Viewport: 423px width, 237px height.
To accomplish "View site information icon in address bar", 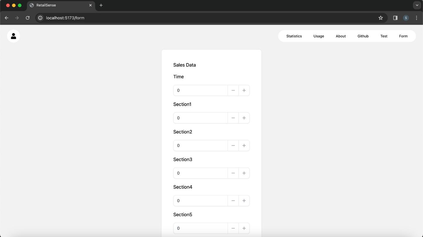I will coord(41,18).
